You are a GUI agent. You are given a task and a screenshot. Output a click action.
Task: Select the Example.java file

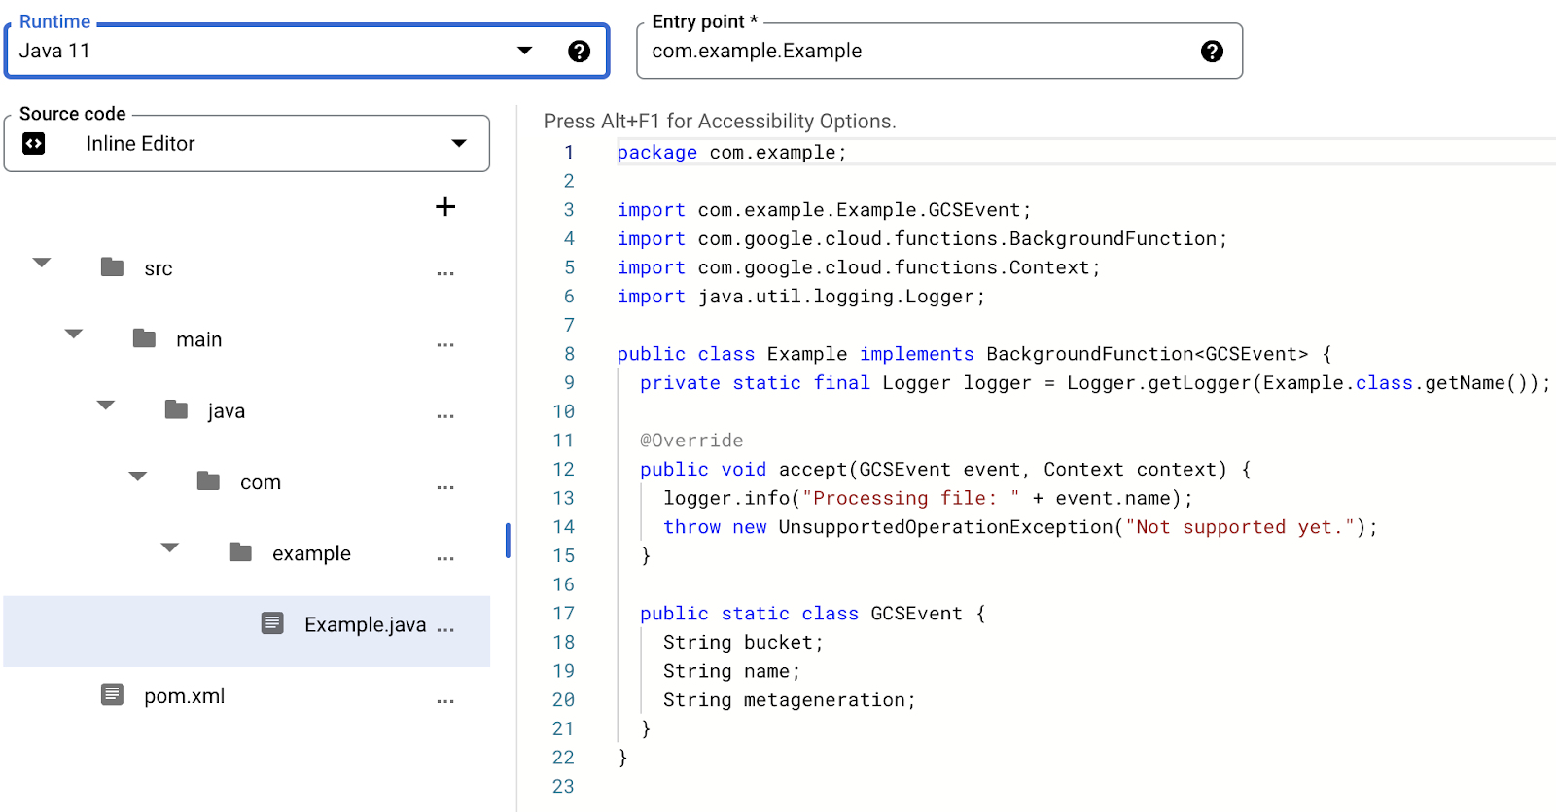tap(365, 625)
